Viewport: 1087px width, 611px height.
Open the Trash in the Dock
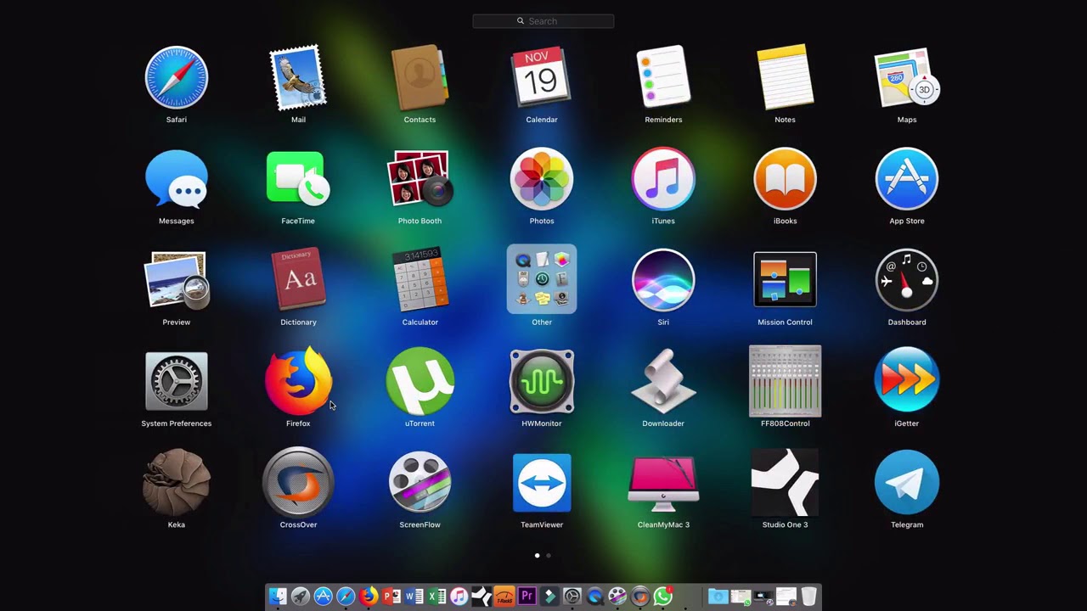tap(808, 597)
